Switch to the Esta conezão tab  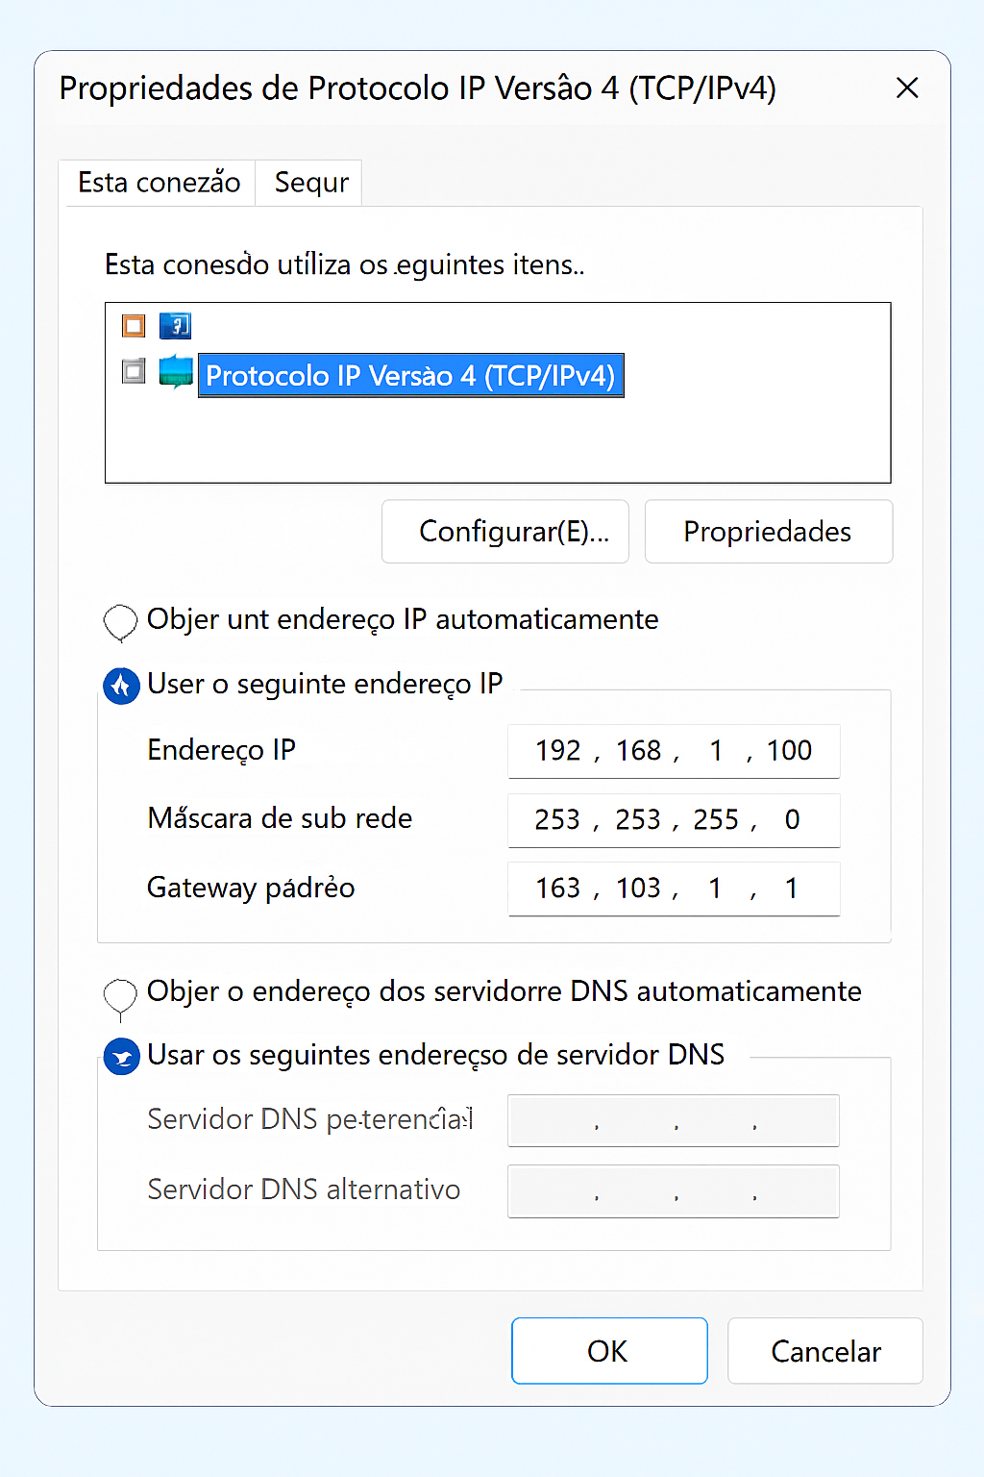pos(159,182)
